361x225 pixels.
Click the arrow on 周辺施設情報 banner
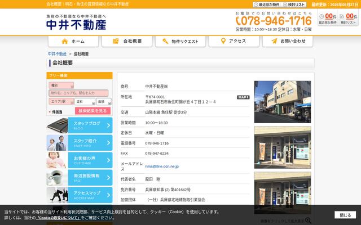[108, 178]
